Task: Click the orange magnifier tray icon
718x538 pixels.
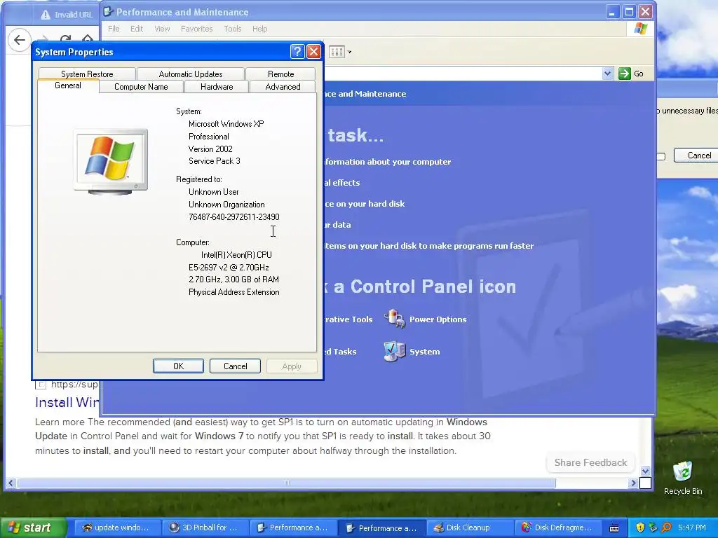Action: [x=666, y=527]
